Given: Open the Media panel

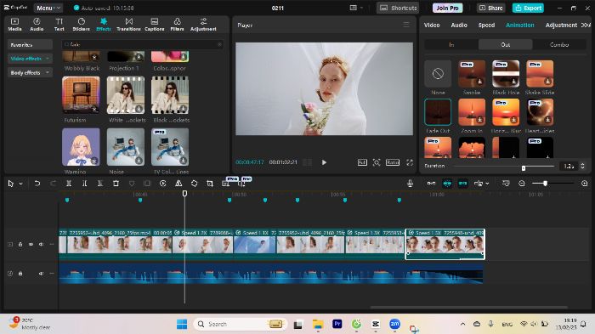Looking at the screenshot, I should 14,25.
